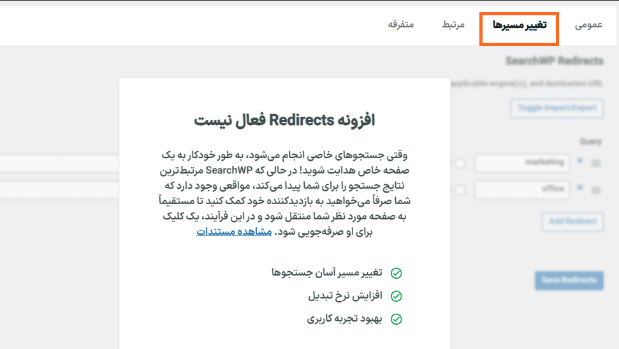Click the green check next to تغییر مسیر آسان جستجوها
This screenshot has height=349, width=619.
click(x=396, y=273)
